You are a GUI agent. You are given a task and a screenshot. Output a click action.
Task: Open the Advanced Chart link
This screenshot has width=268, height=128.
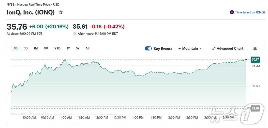pyautogui.click(x=230, y=49)
